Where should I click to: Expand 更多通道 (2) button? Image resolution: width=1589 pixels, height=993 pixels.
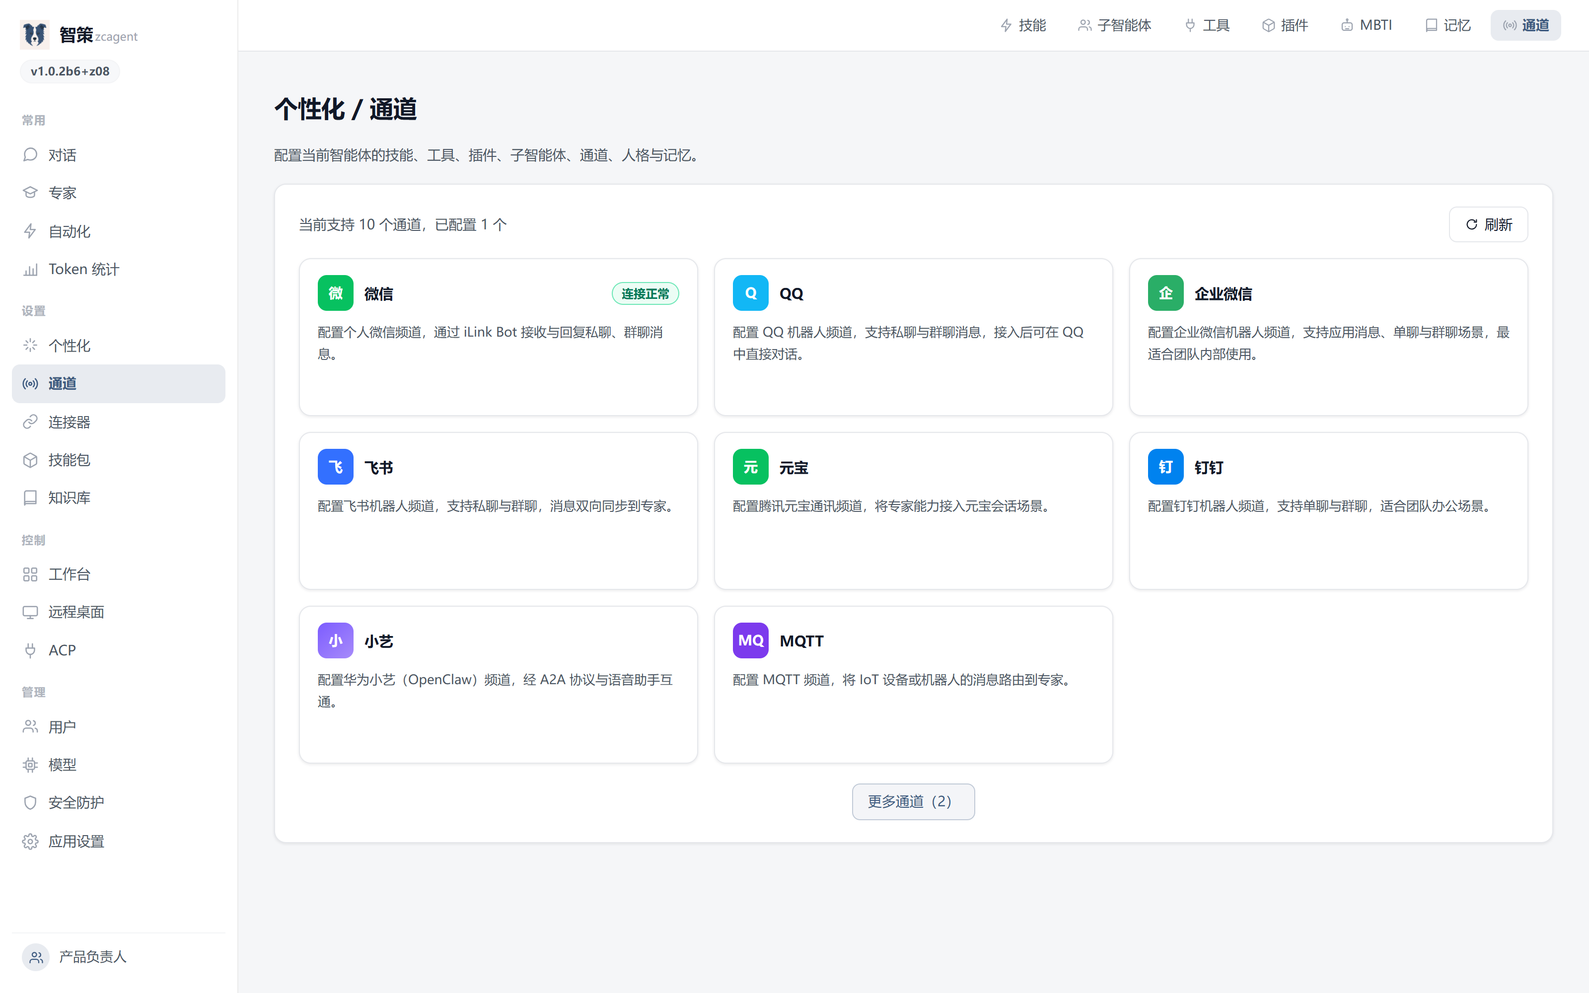(913, 801)
